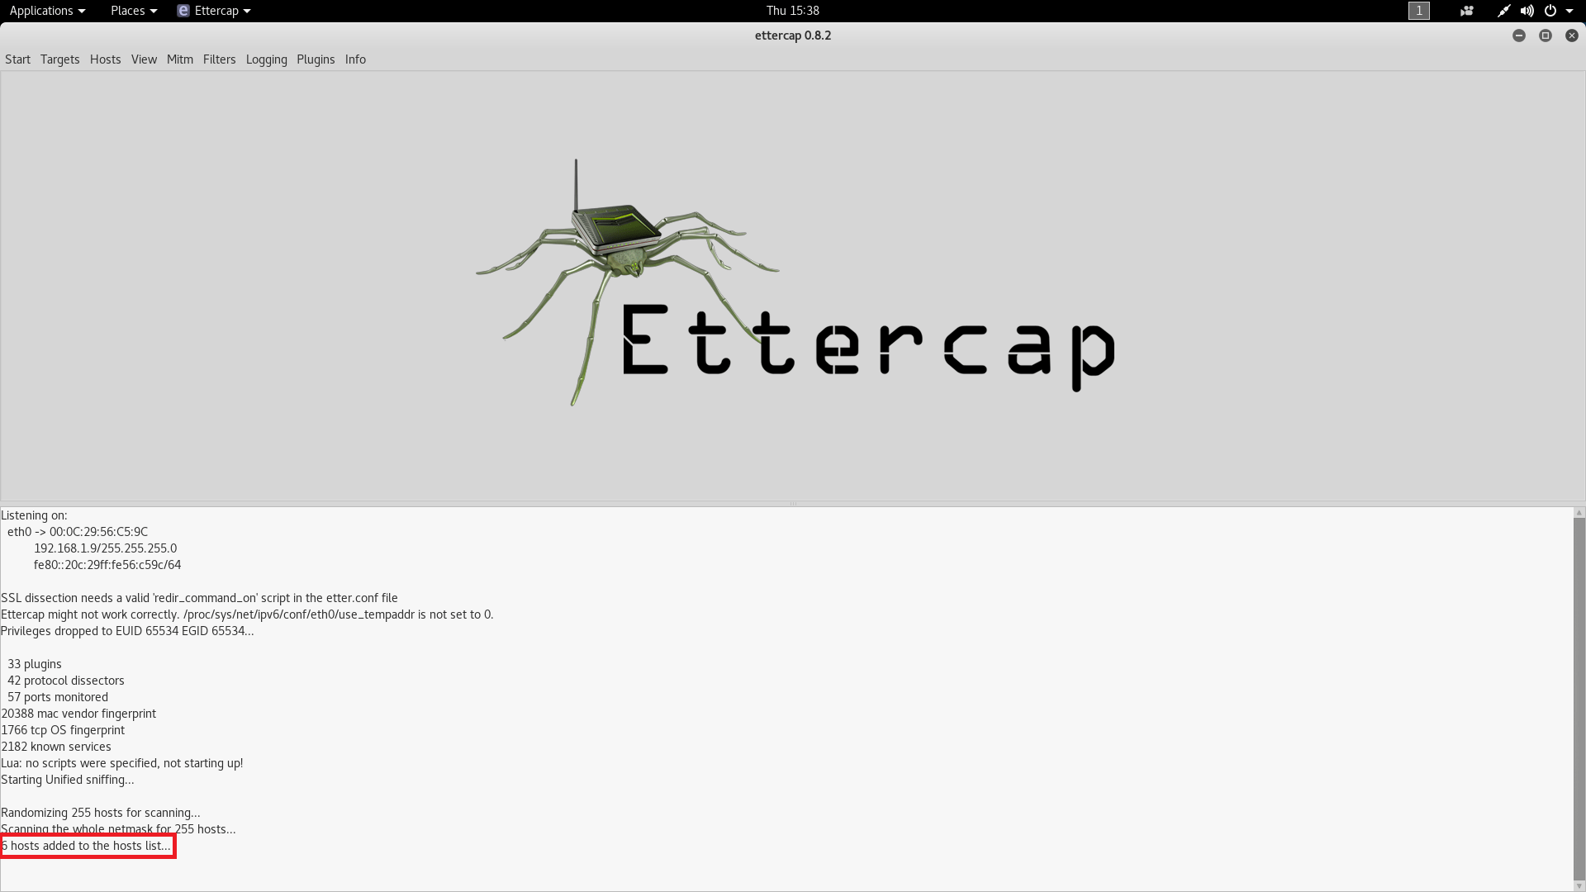Click the 'Listening on:' line

[x=34, y=515]
